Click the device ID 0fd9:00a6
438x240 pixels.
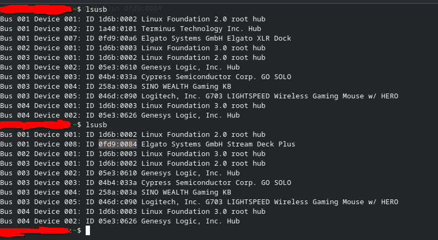(x=118, y=38)
